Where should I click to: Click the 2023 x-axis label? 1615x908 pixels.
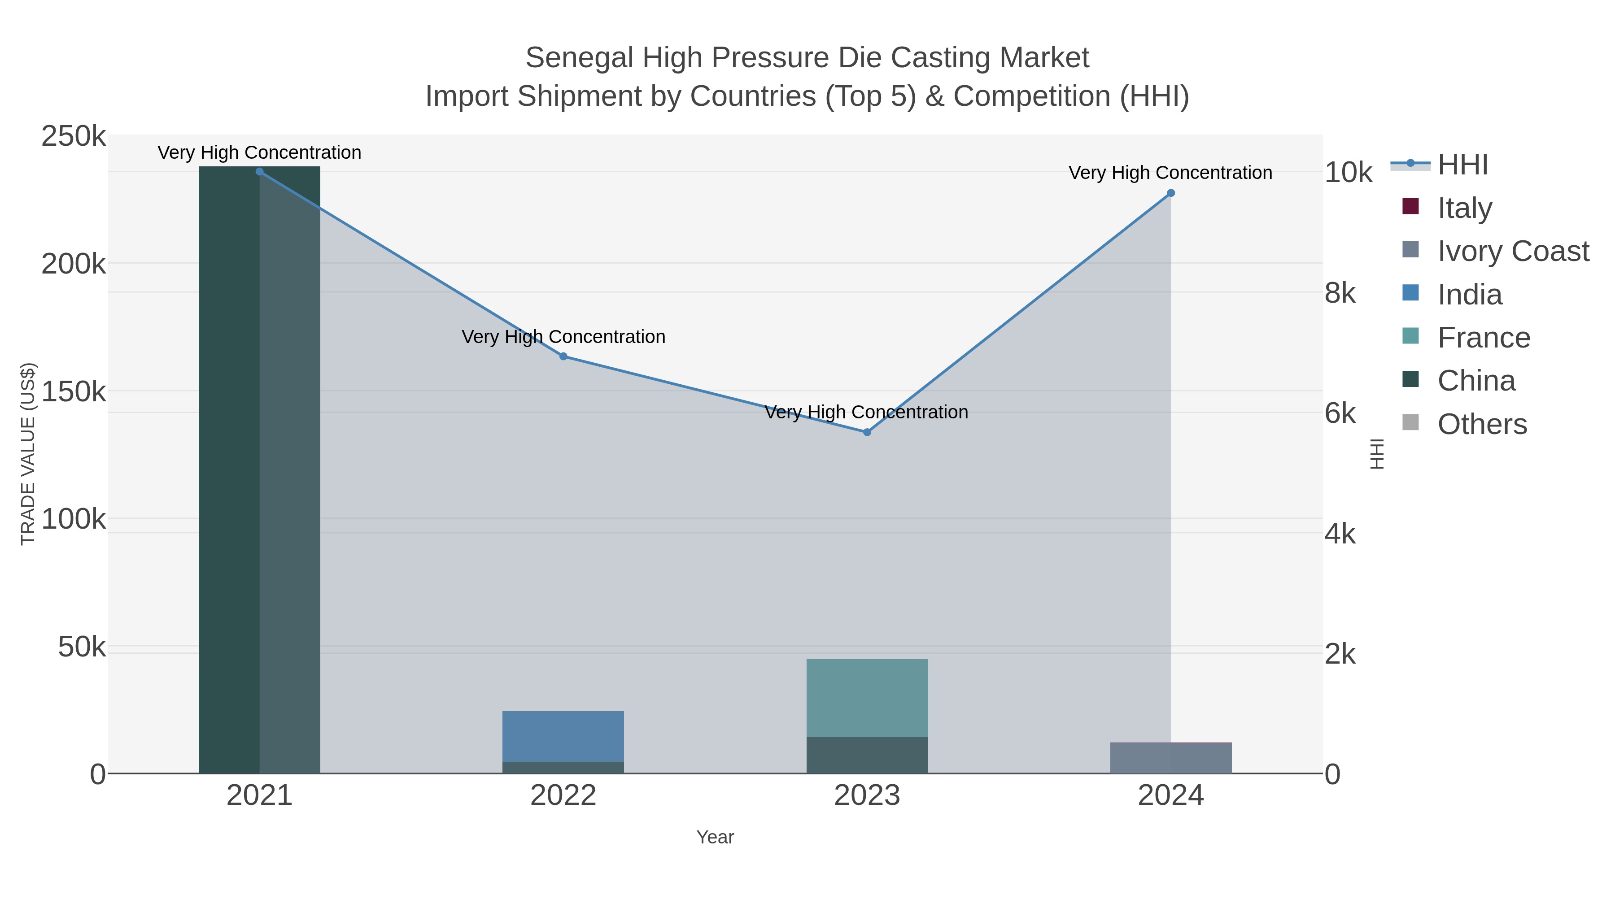click(x=867, y=796)
